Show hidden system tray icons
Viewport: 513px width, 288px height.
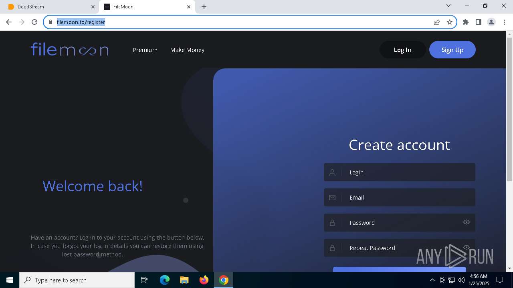click(432, 280)
